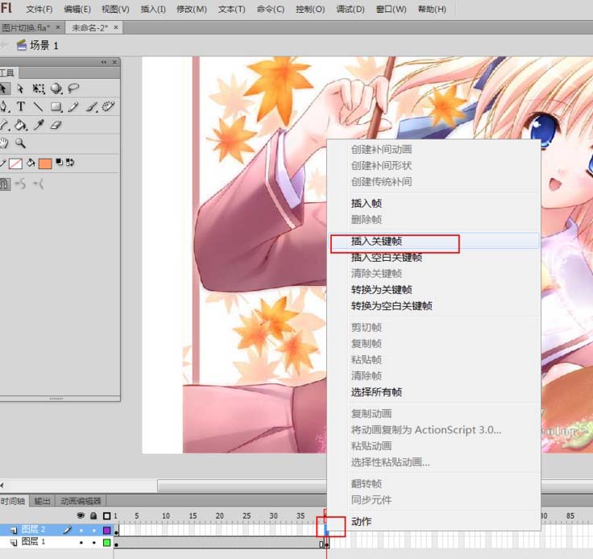The height and width of the screenshot is (559, 593).
Task: Click the fill bucket icon beside orange swatch
Action: pos(31,163)
